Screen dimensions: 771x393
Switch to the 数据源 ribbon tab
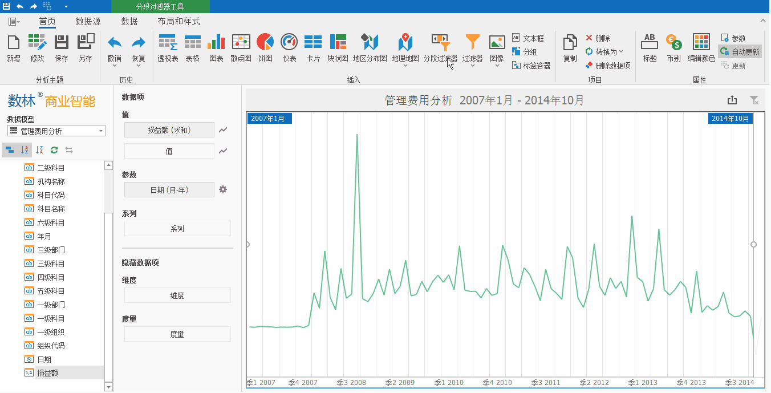pos(88,21)
